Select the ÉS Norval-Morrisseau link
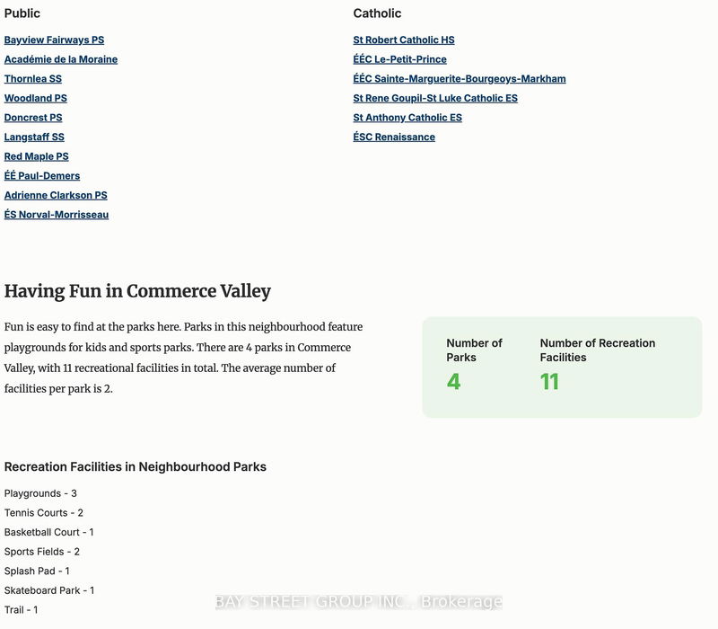 click(x=57, y=215)
